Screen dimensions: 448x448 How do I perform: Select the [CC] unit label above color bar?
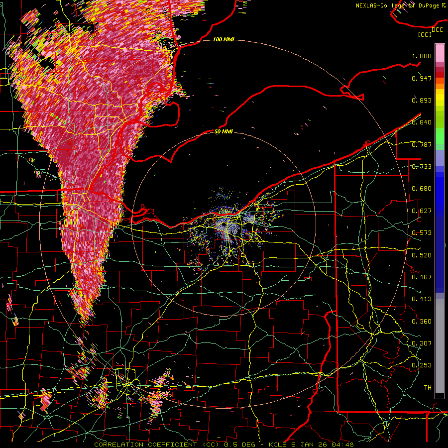click(x=425, y=34)
